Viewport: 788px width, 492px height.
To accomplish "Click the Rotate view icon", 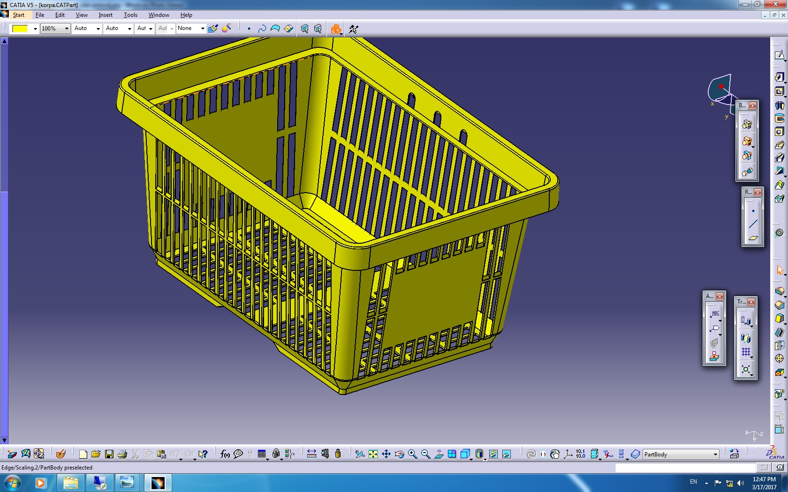I will [399, 454].
